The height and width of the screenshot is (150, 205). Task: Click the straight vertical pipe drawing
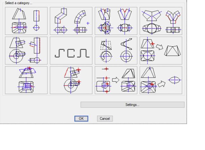pyautogui.click(x=37, y=16)
